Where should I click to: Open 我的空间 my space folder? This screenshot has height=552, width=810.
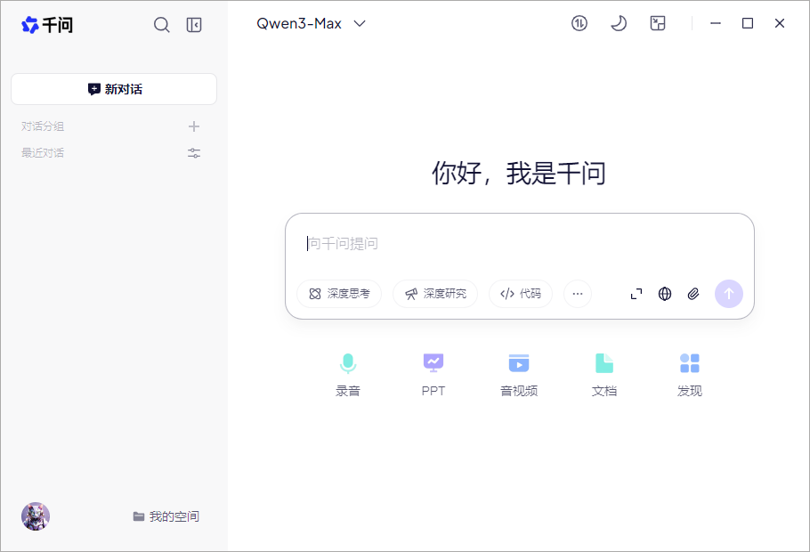[x=166, y=516]
